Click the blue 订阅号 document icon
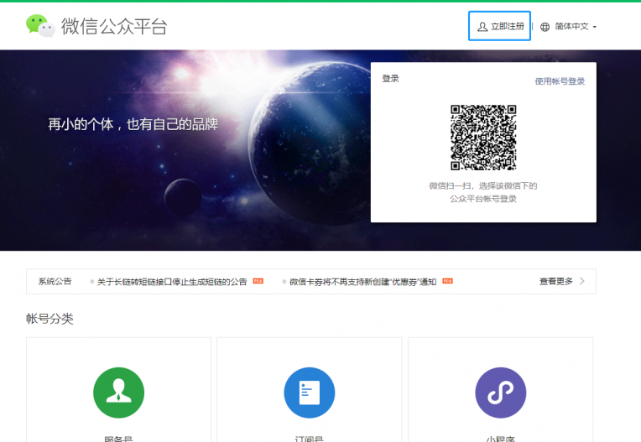Image resolution: width=641 pixels, height=442 pixels. 310,393
